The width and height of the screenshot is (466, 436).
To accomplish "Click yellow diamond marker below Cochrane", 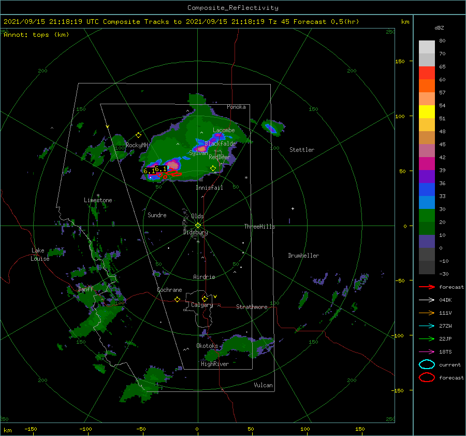I will [177, 300].
